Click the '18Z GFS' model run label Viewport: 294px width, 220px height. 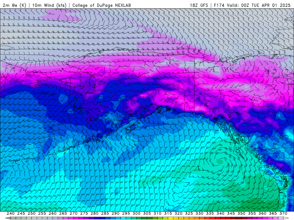point(199,5)
